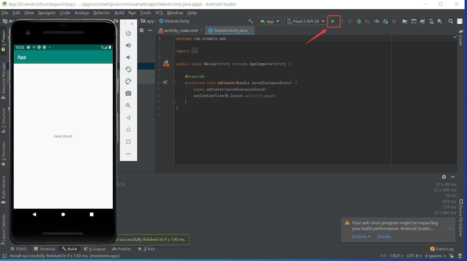Click the emulator toolbar back triangle
The height and width of the screenshot is (261, 467).
[x=128, y=118]
